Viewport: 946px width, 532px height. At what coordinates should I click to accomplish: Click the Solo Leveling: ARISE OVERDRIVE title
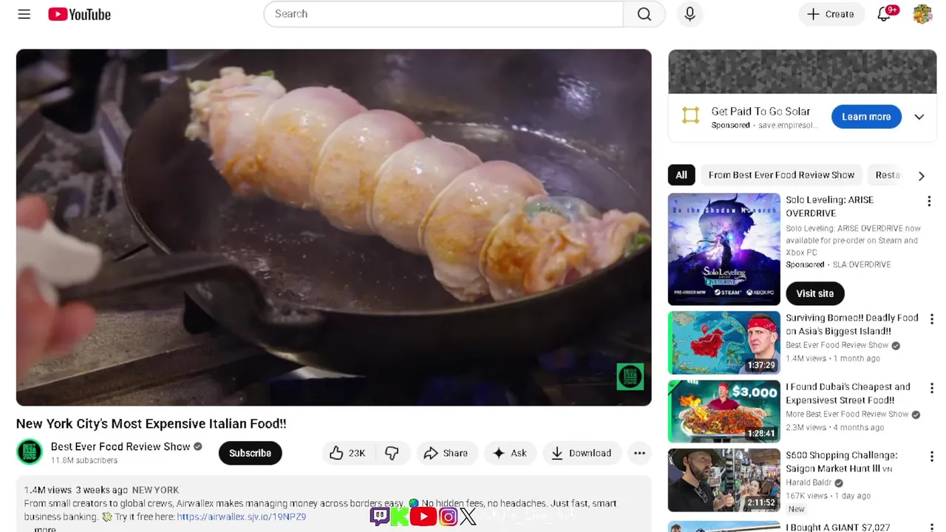829,206
